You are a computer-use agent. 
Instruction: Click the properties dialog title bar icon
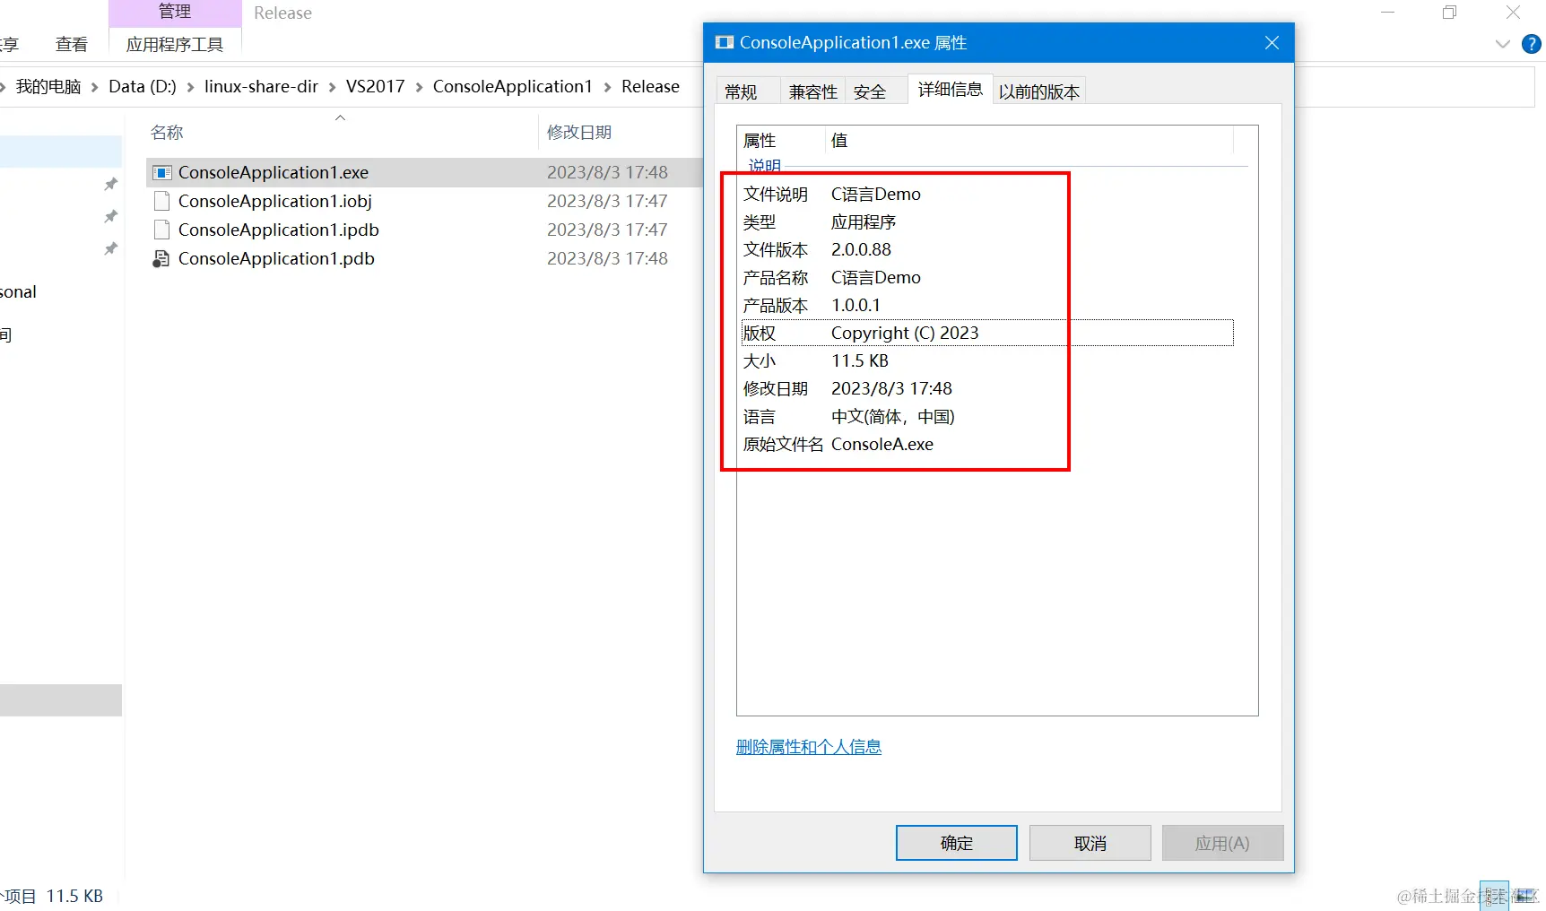click(724, 42)
